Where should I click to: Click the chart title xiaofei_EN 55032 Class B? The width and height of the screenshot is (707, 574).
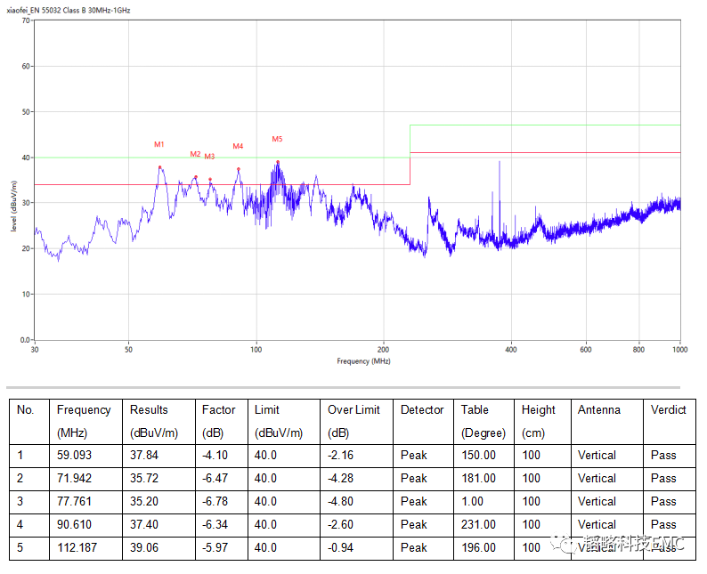69,7
